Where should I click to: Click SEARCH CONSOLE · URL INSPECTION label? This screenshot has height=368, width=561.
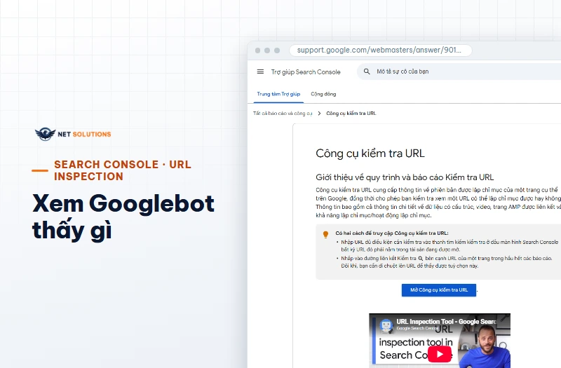(x=123, y=170)
